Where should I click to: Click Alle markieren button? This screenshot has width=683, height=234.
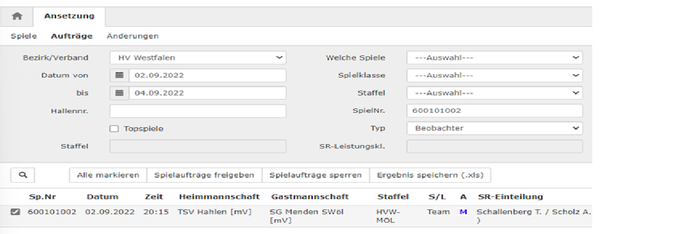coord(108,175)
